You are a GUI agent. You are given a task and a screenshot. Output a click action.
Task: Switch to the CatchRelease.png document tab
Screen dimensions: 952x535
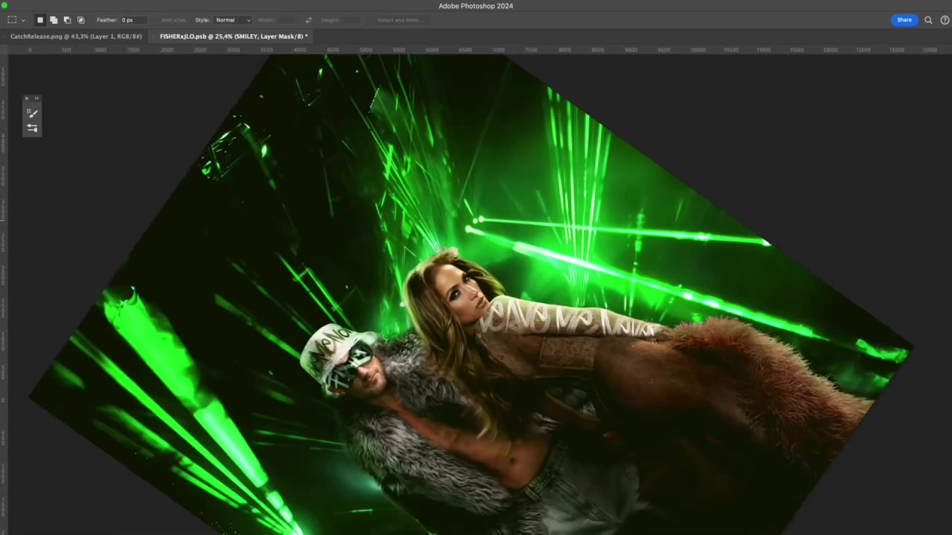coord(76,36)
